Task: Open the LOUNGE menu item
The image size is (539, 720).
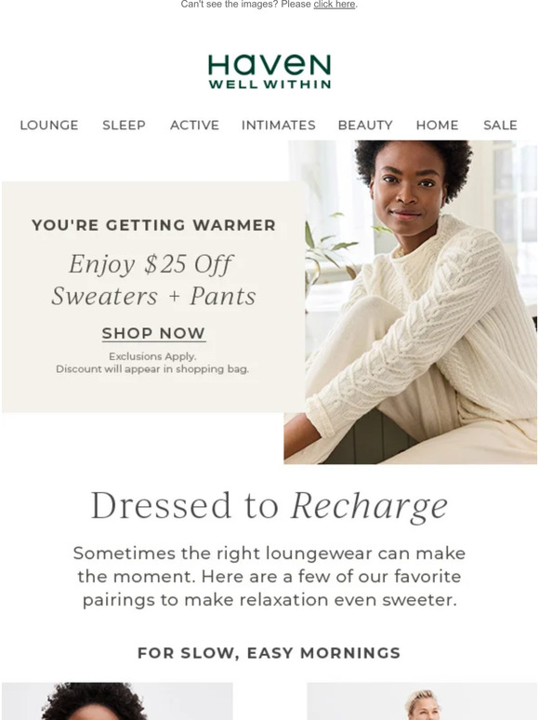Action: coord(49,125)
